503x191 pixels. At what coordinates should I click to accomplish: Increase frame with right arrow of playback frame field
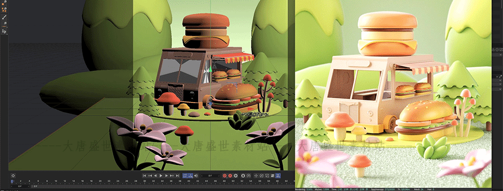[219, 176]
